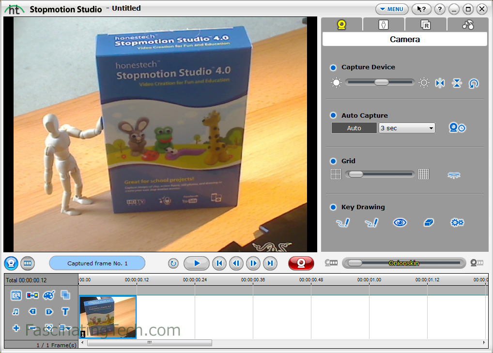Adjust the Grid density slider
This screenshot has height=353, width=493.
pyautogui.click(x=380, y=174)
